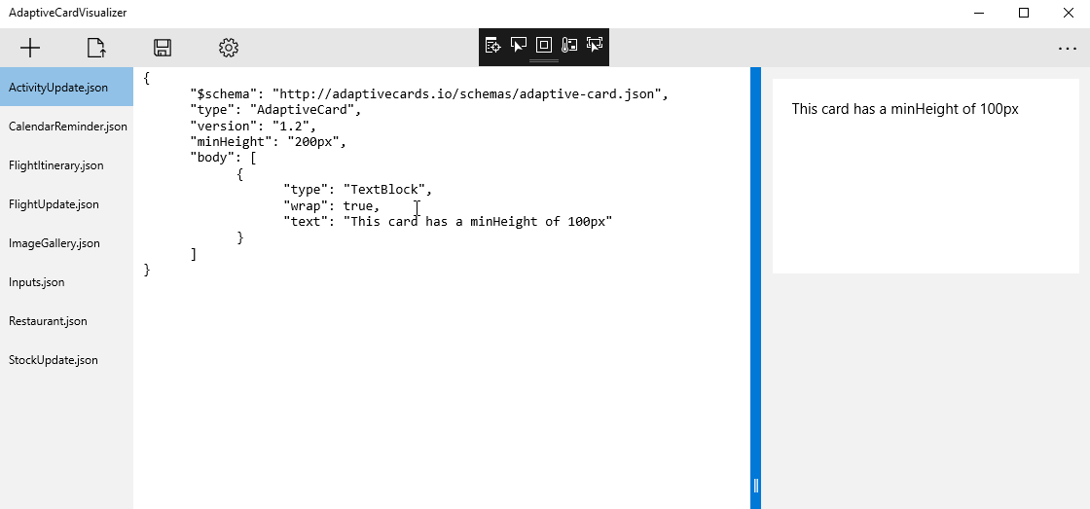
Task: Open CalendarReminder.json in the file list
Action: coord(67,126)
